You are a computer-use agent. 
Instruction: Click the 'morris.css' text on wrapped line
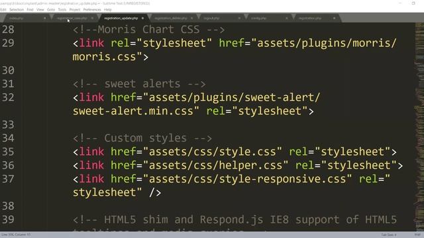coord(104,57)
